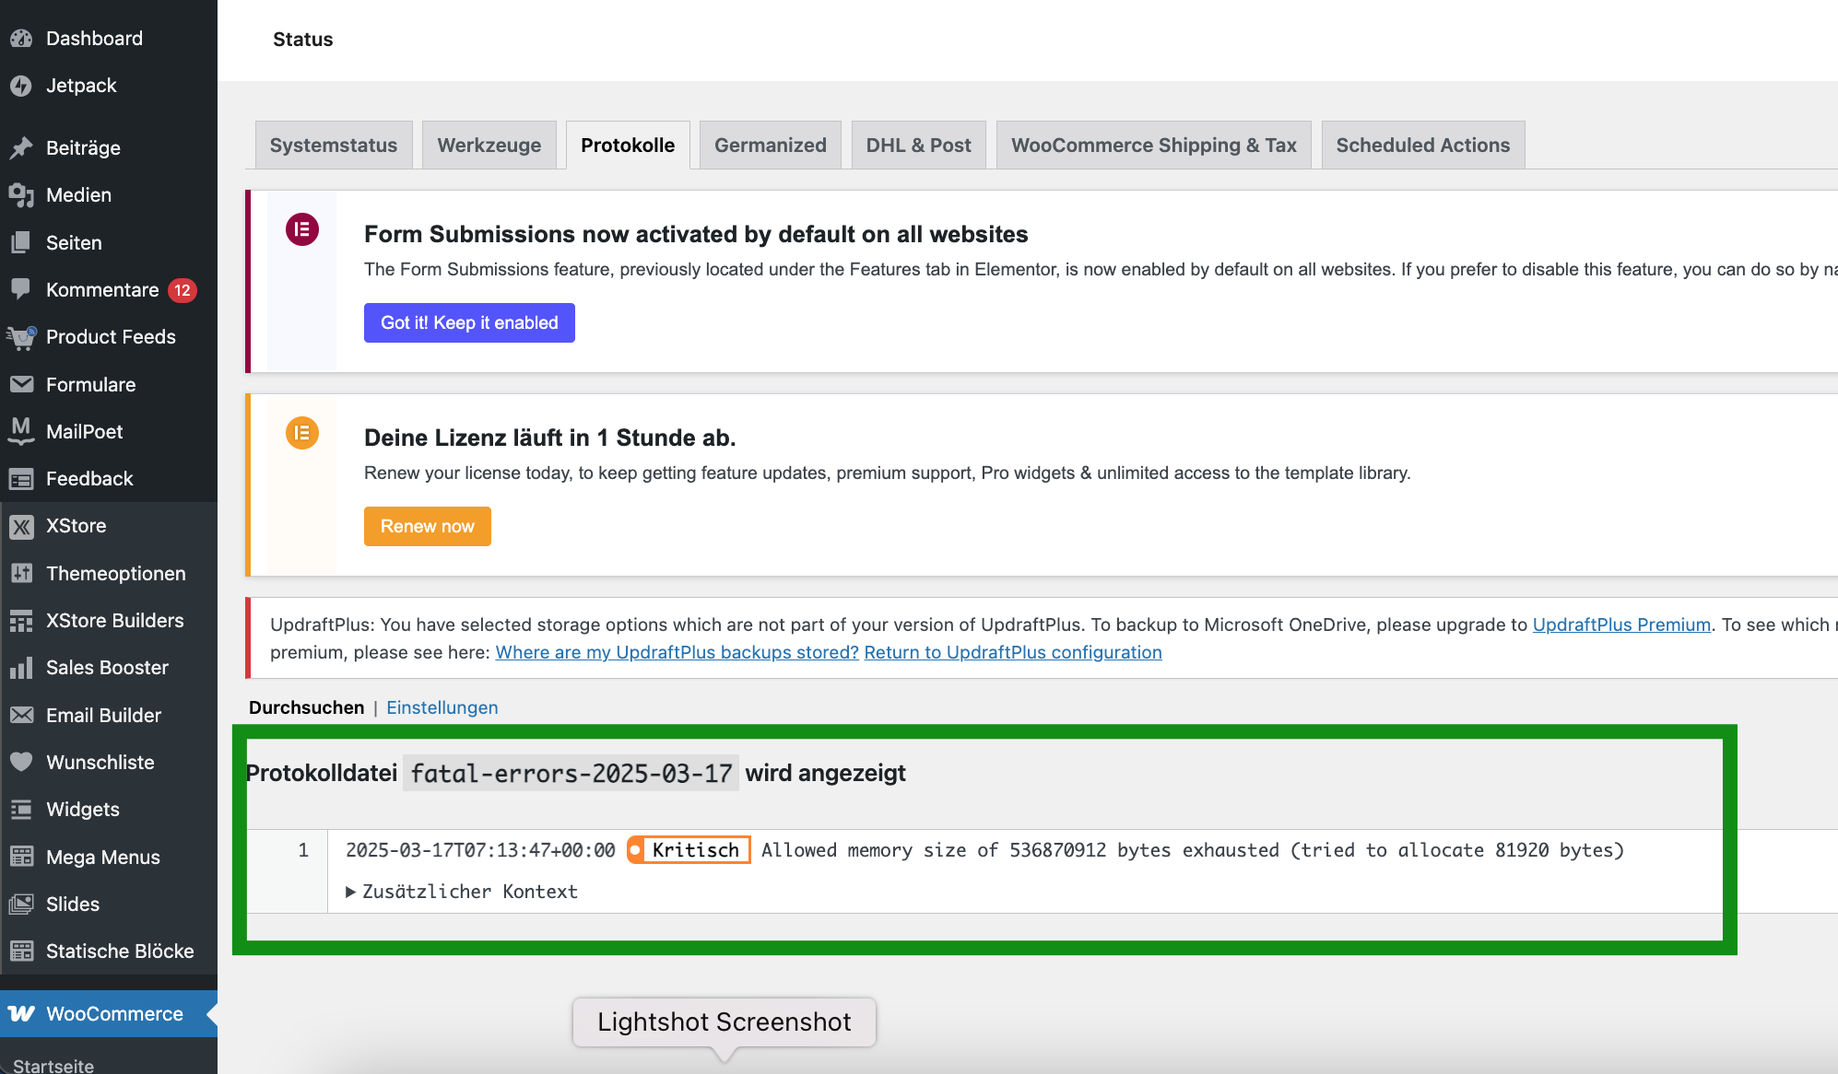Click the Mega Menus table icon
This screenshot has height=1074, width=1838.
click(x=21, y=858)
